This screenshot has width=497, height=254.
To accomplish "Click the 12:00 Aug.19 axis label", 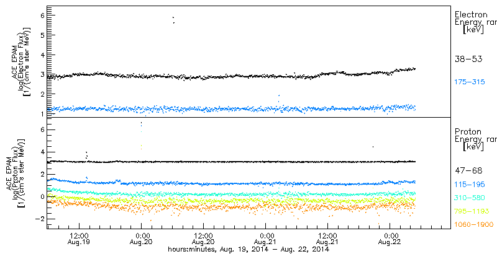I will [x=78, y=239].
